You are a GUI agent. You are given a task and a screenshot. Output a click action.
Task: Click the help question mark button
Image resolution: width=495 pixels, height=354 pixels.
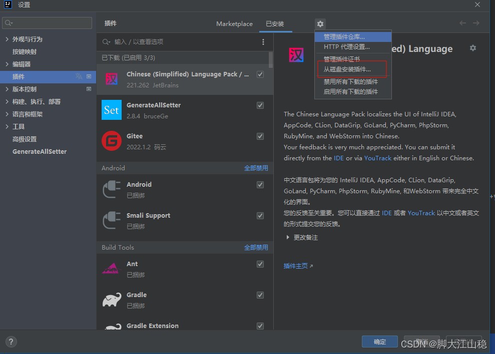click(x=11, y=342)
